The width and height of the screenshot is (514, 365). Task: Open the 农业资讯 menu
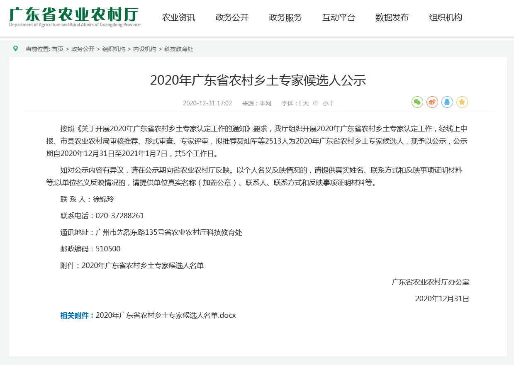click(178, 17)
